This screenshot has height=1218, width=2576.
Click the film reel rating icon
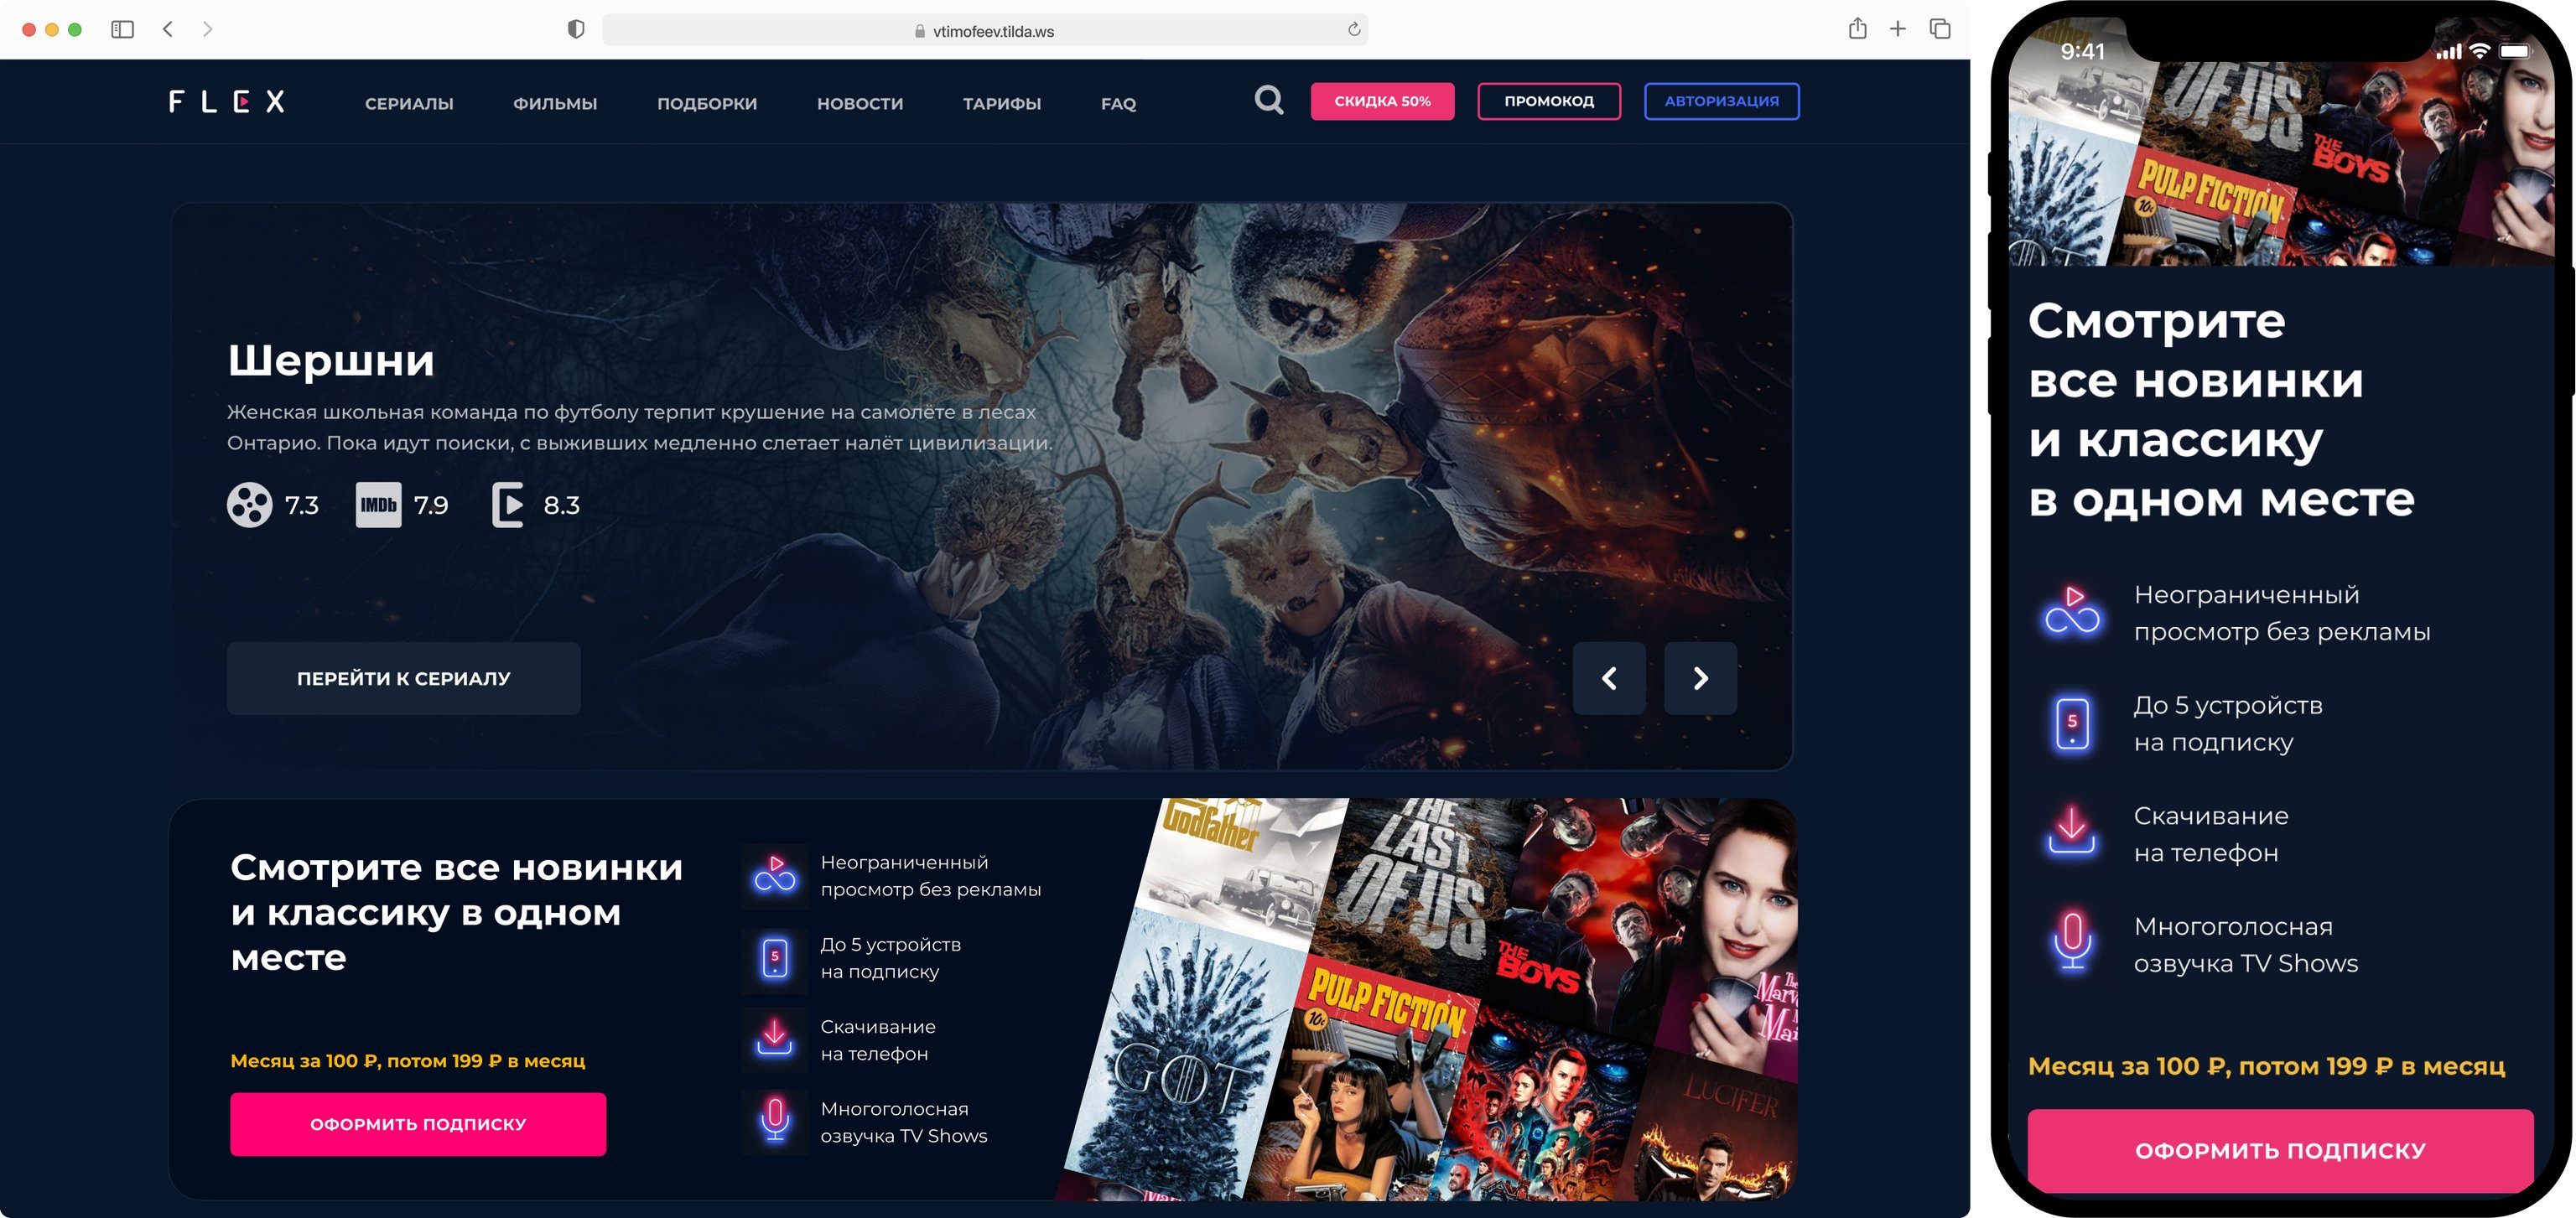point(249,505)
